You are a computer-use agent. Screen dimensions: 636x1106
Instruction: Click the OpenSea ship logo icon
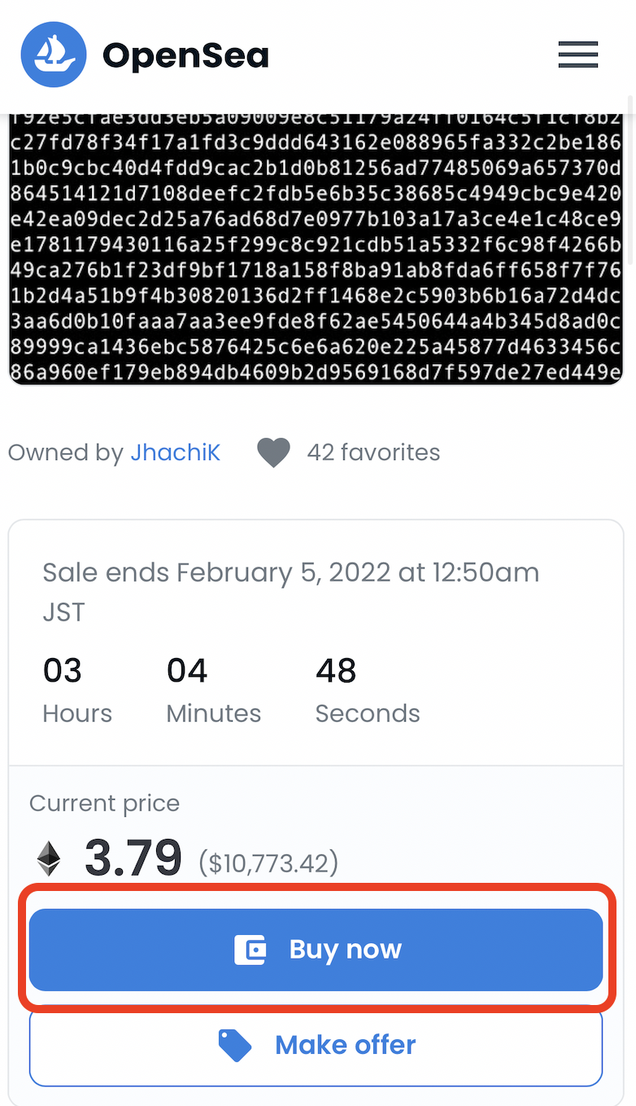pyautogui.click(x=54, y=55)
